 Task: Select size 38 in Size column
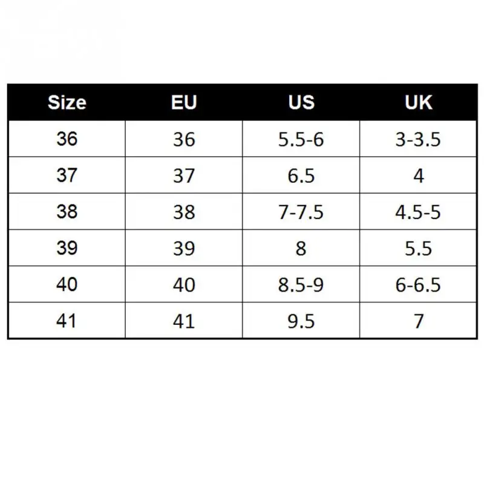(x=67, y=211)
